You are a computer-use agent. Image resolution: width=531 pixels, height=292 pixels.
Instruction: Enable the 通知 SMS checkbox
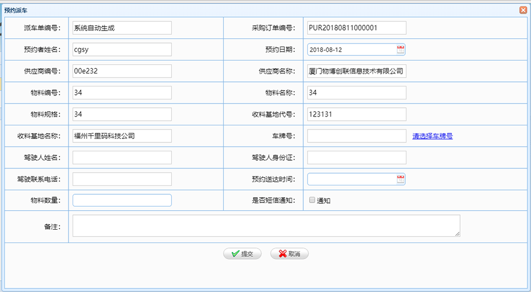click(x=312, y=200)
